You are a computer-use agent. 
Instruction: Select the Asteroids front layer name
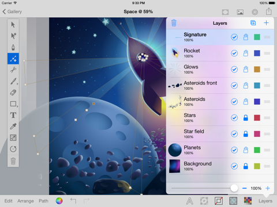[200, 83]
